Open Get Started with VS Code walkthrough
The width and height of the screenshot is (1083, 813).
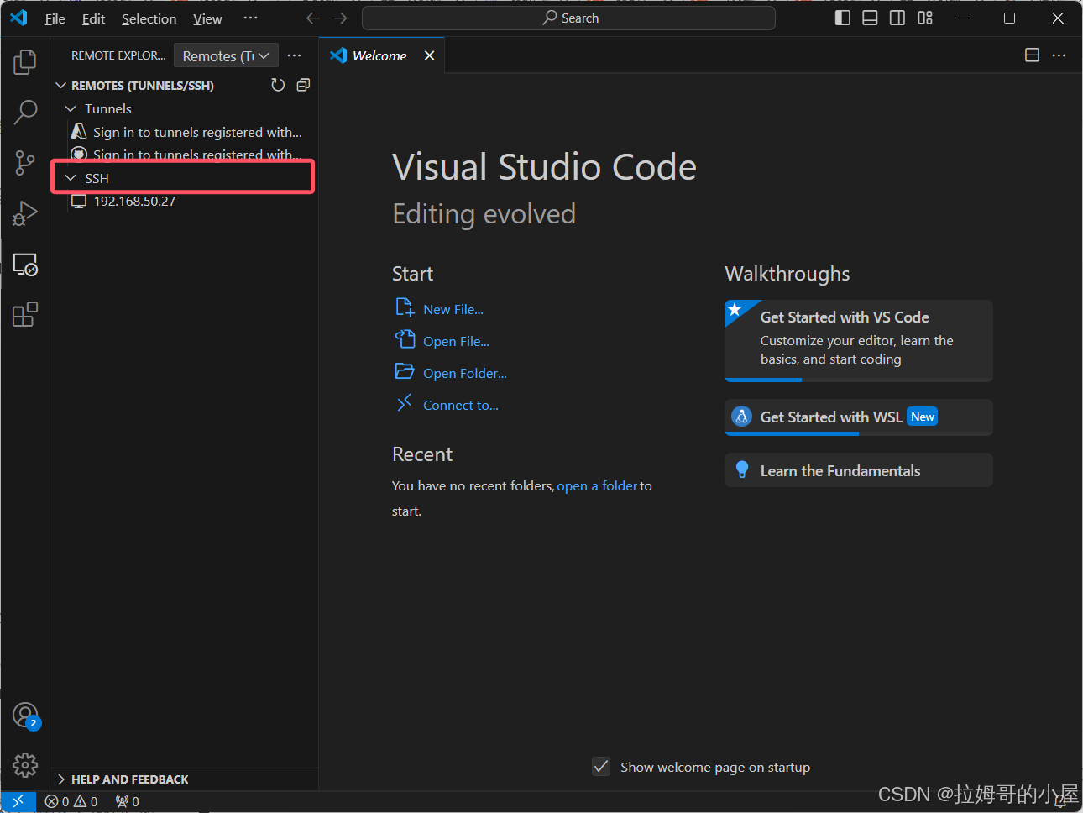click(858, 340)
